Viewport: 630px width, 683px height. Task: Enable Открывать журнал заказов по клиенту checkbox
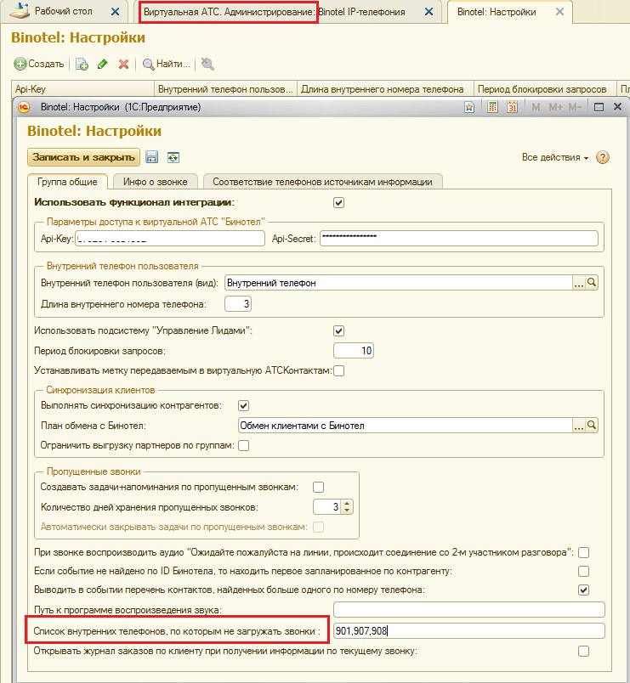pos(583,652)
